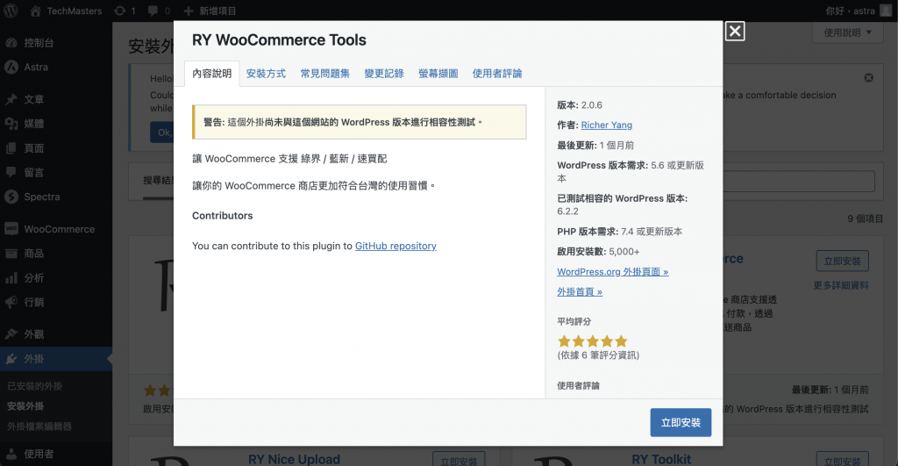Screen dimensions: 898x466
Task: Open 外掛 plugins menu
Action: (x=56, y=358)
